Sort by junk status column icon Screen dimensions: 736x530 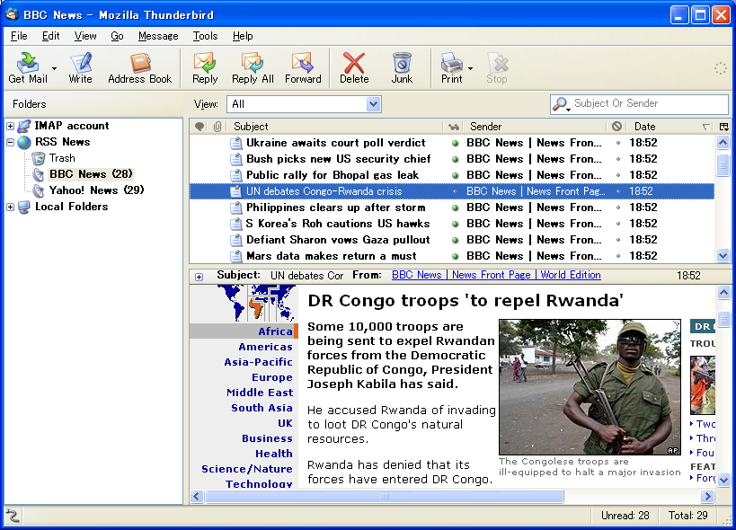(x=616, y=127)
